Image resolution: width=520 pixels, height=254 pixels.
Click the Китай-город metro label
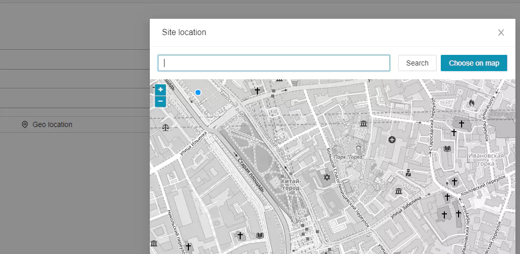pyautogui.click(x=290, y=184)
